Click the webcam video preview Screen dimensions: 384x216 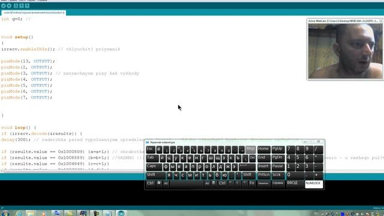click(345, 51)
